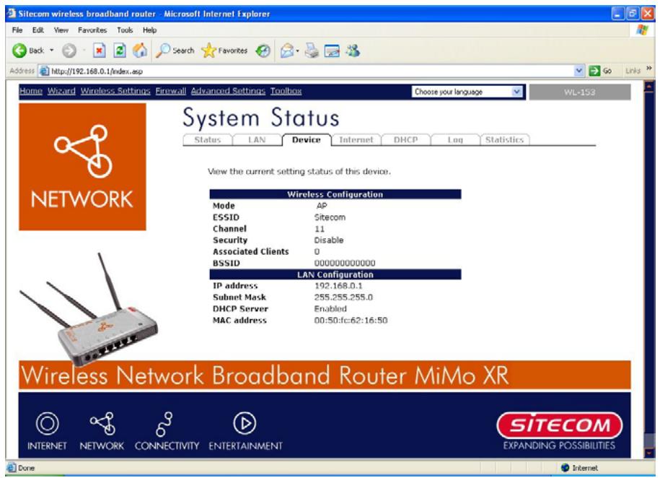Click the IP address value 192.168.0.1

[338, 286]
